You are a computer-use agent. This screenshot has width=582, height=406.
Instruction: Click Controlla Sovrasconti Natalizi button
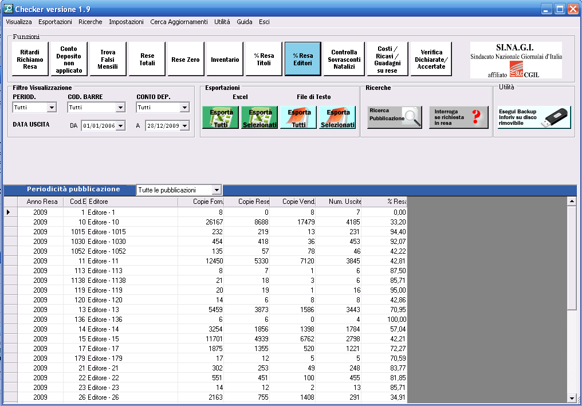(344, 59)
